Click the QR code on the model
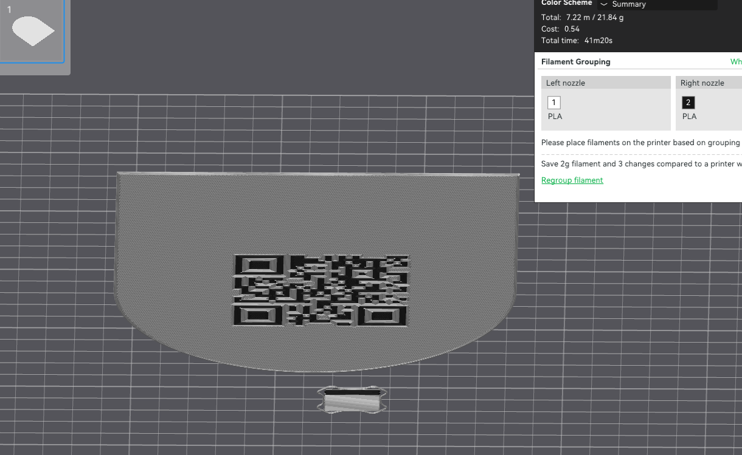The height and width of the screenshot is (455, 742). pos(321,289)
